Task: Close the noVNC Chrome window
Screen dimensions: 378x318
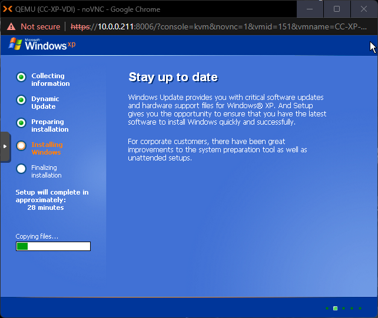Action: (364, 9)
